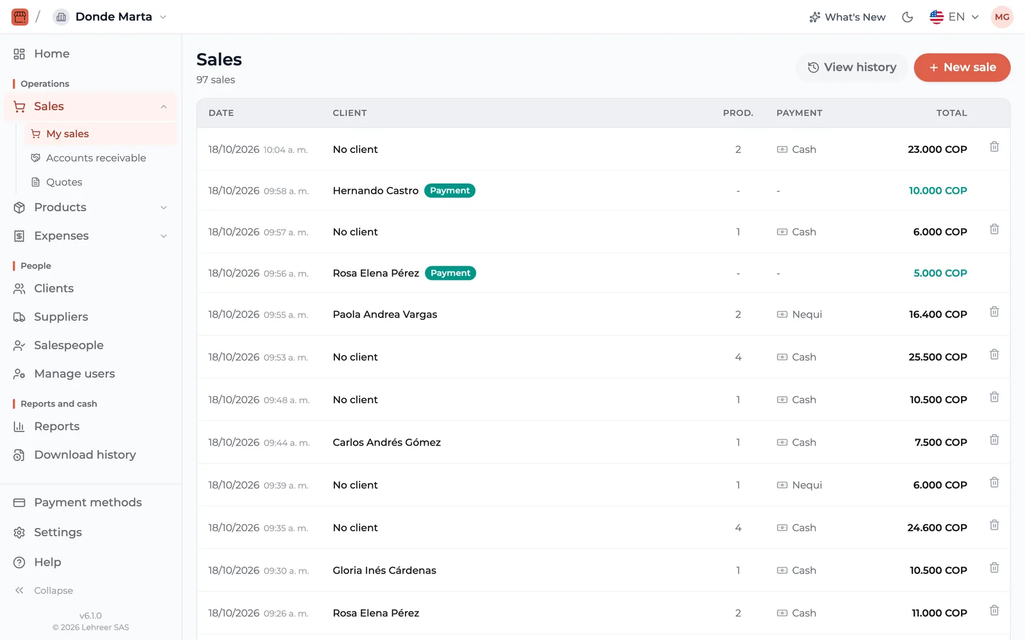Screen dimensions: 1025x640
Task: Delete Carlos Andrés Gómez sale
Action: click(994, 440)
